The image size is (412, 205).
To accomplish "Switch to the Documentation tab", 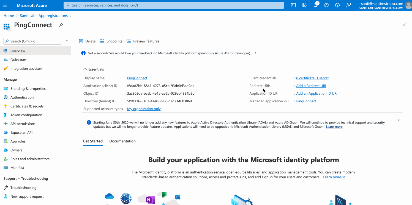I will [122, 141].
